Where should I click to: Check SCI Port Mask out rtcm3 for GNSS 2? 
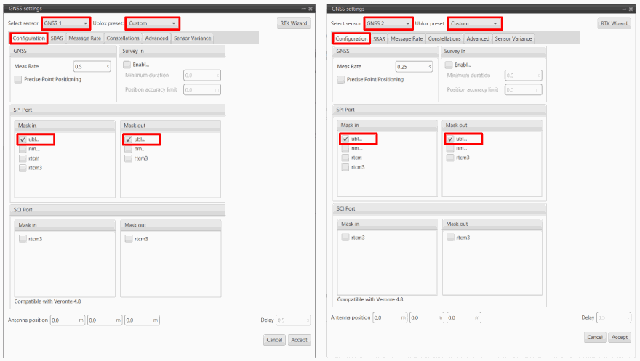450,238
